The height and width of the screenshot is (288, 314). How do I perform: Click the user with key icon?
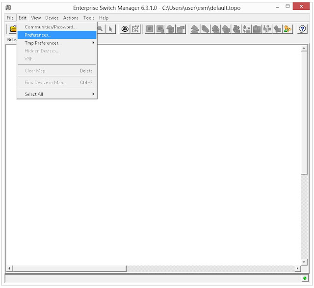288,29
